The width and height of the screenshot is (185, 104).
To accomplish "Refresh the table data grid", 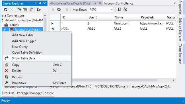I will 59,9.
